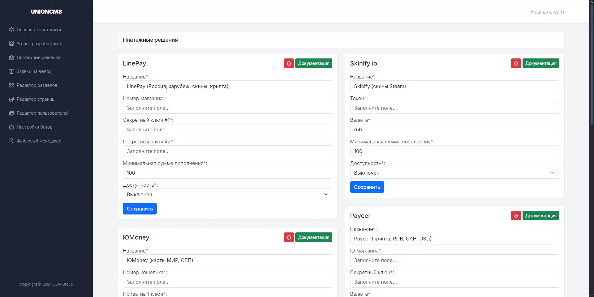Focus LinePay Номер магазина field
The image size is (594, 297).
[x=227, y=108]
